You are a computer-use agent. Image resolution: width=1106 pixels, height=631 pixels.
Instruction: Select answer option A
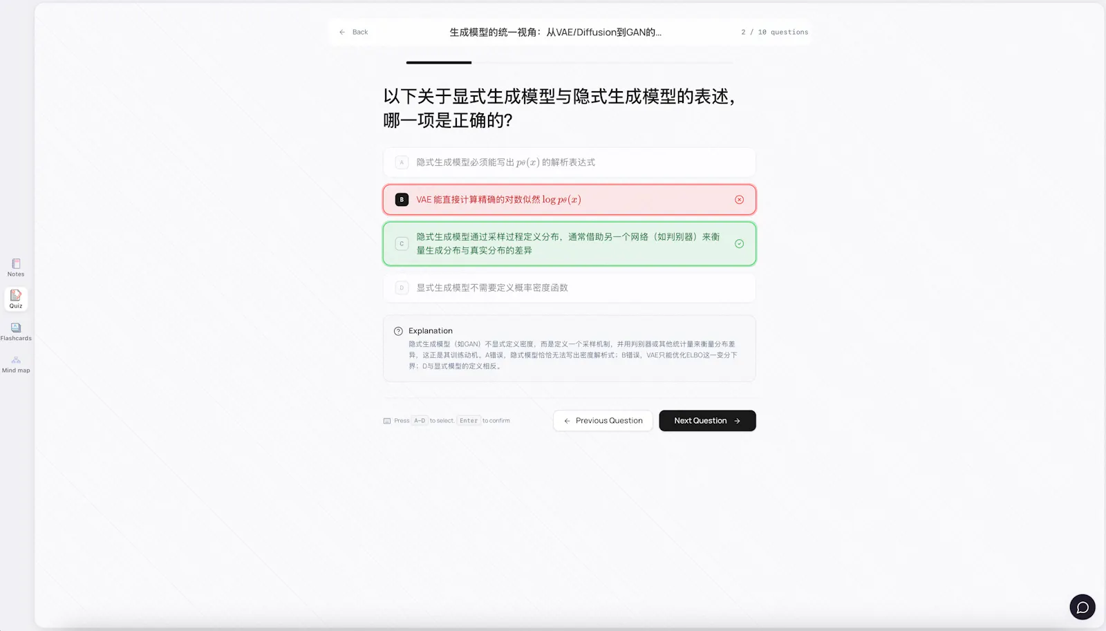pyautogui.click(x=569, y=162)
